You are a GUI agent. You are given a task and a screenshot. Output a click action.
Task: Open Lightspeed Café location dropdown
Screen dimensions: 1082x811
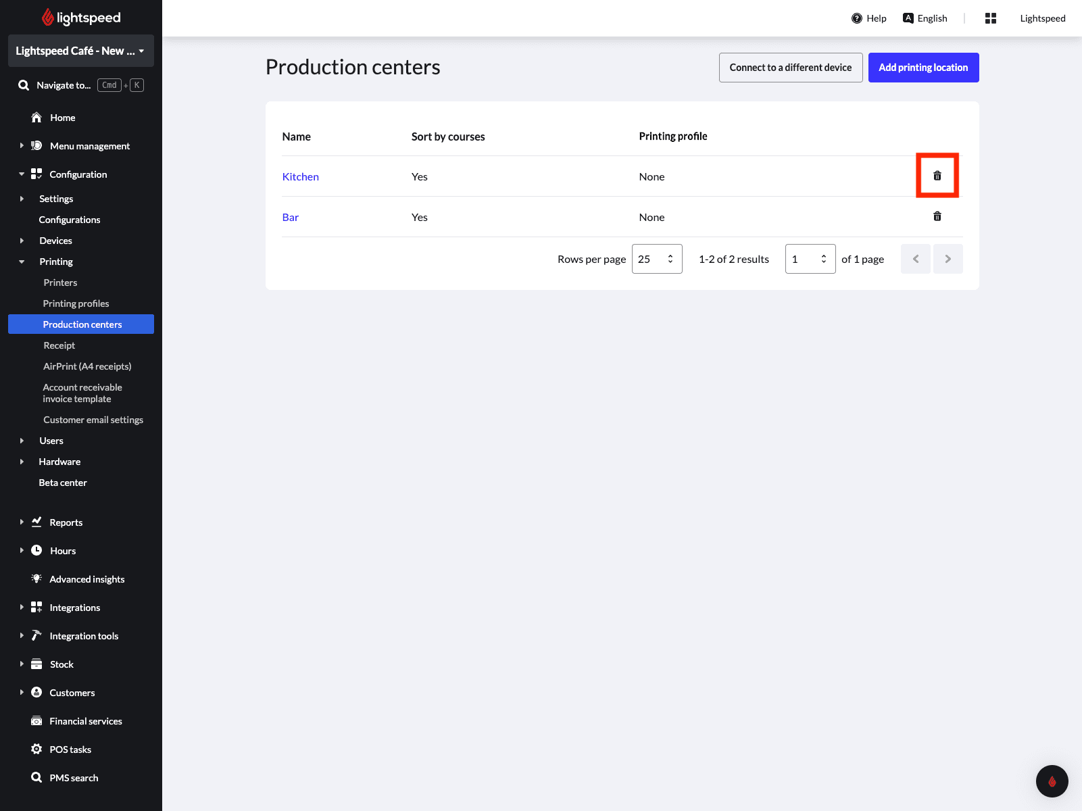[x=81, y=51]
